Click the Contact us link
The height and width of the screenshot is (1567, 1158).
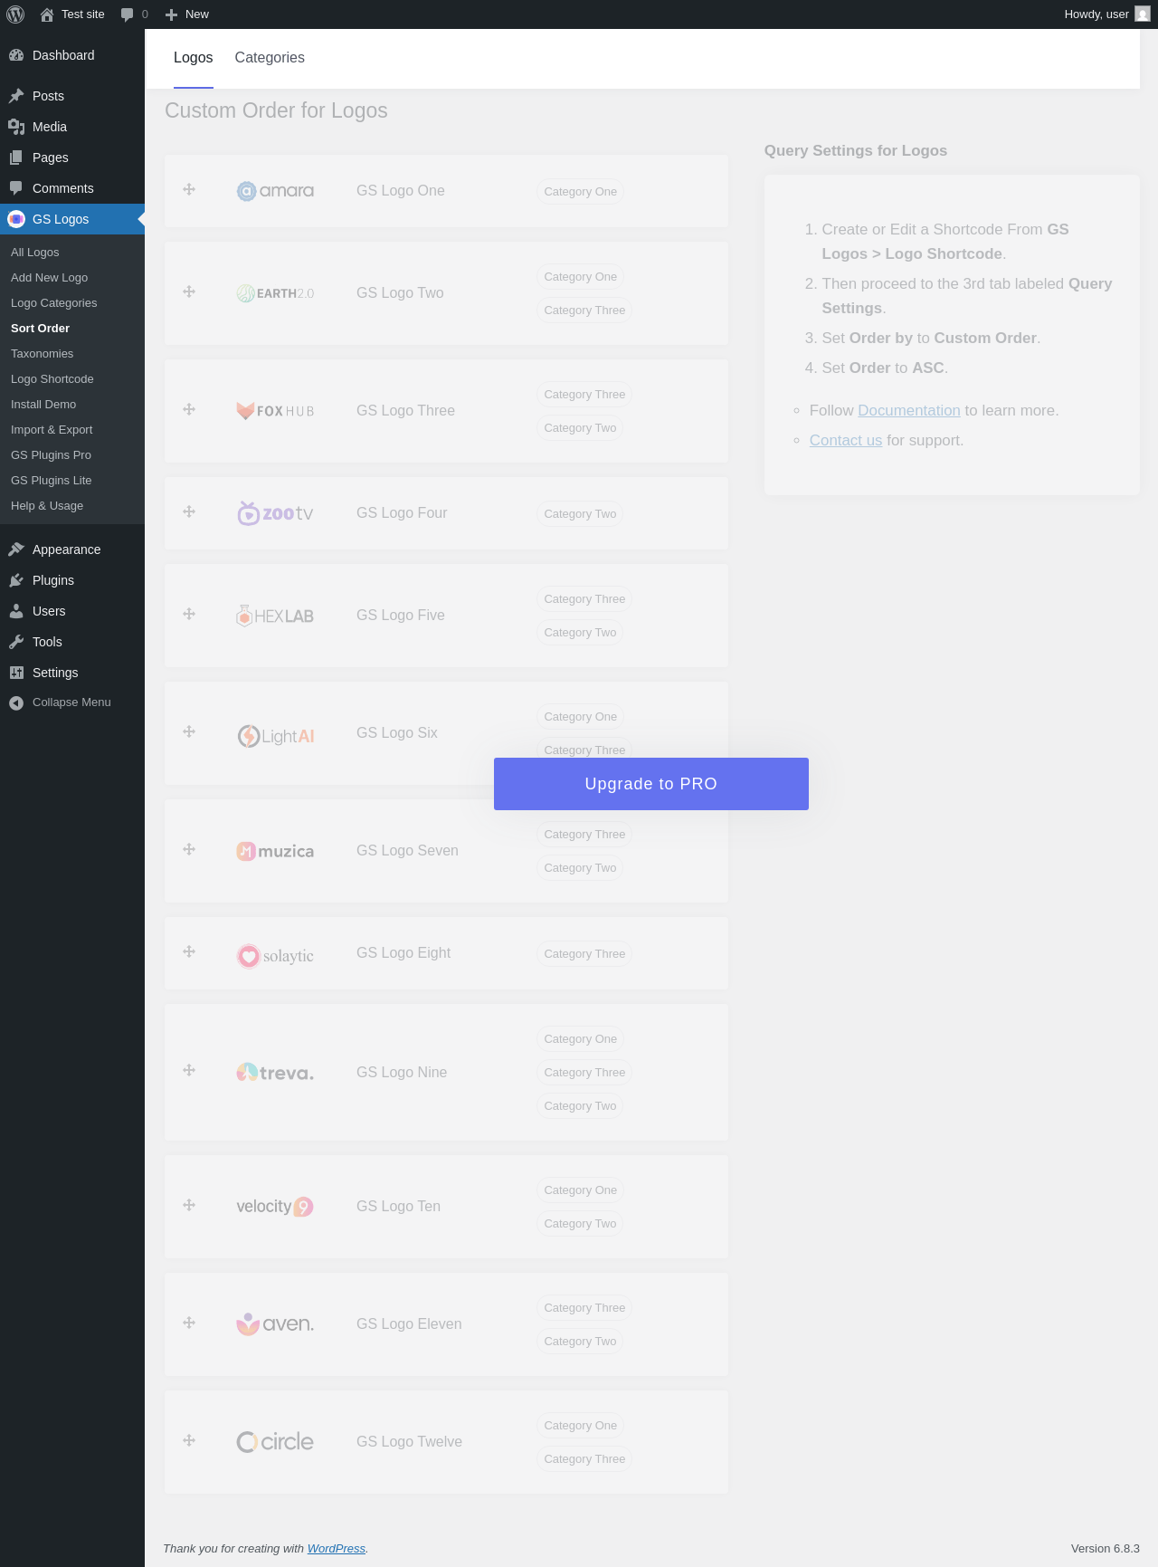845,440
